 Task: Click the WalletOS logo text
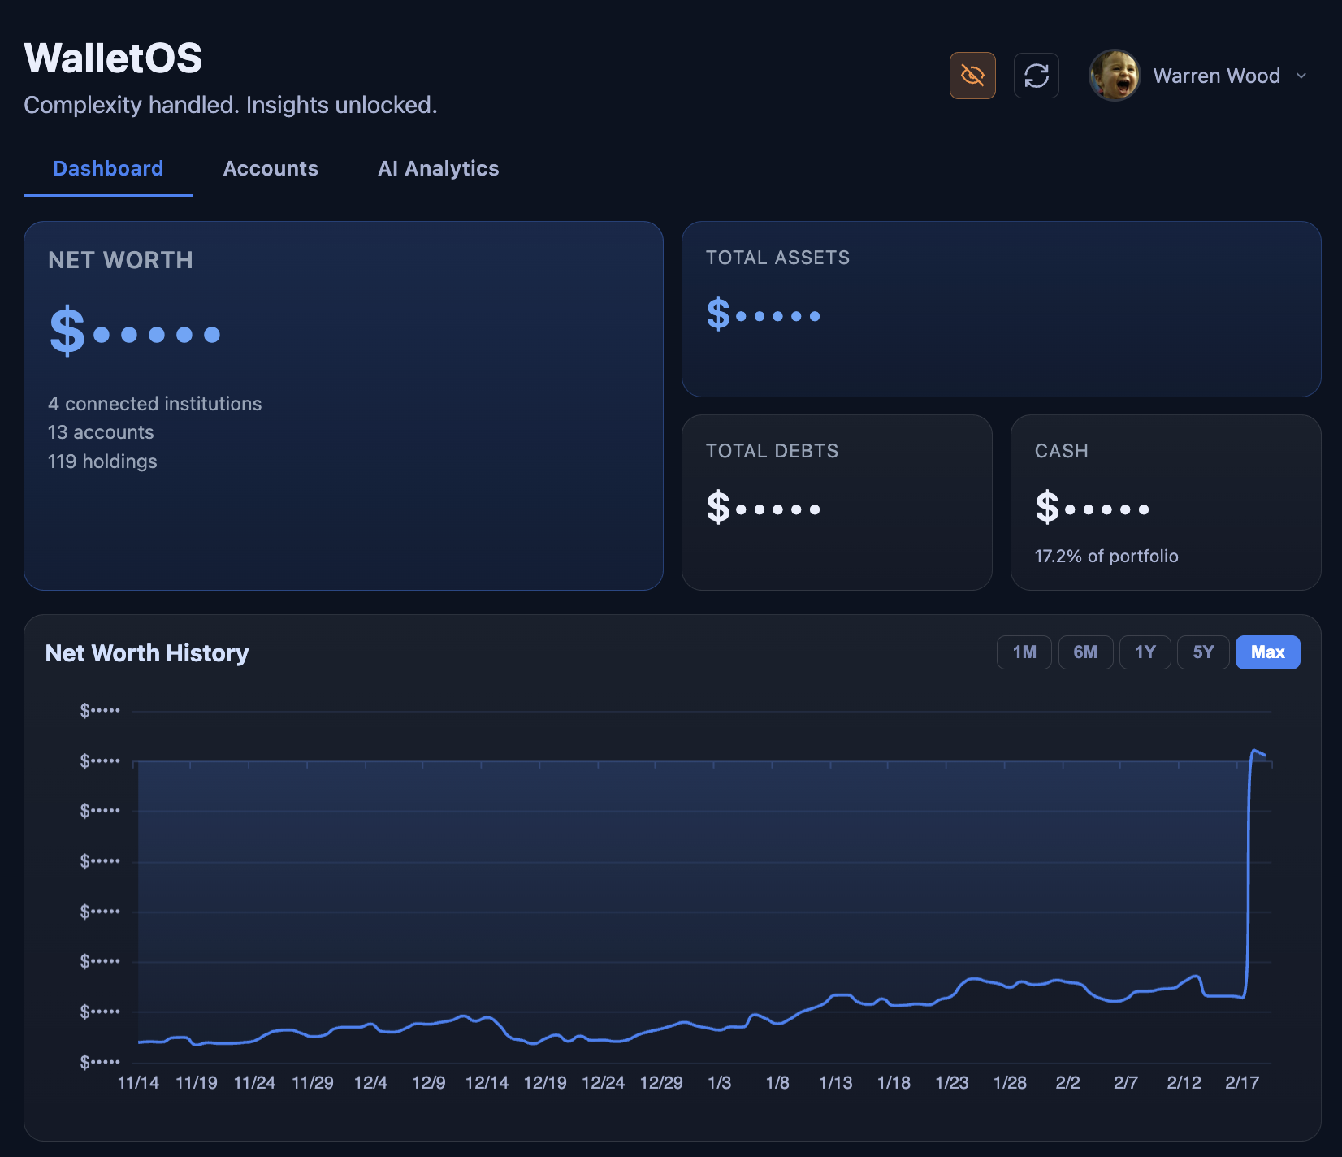[x=112, y=58]
